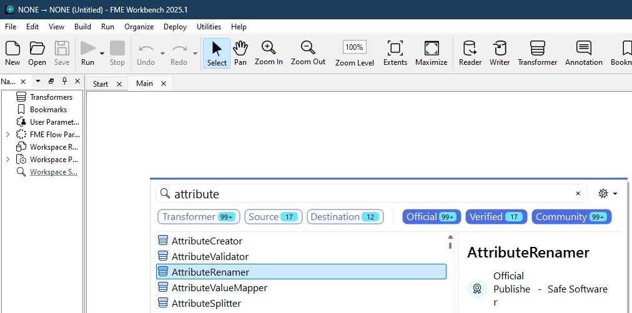Click the results list scrollbar up arrow
The width and height of the screenshot is (632, 313).
click(450, 236)
